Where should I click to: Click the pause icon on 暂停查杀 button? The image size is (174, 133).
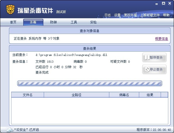click(147, 58)
